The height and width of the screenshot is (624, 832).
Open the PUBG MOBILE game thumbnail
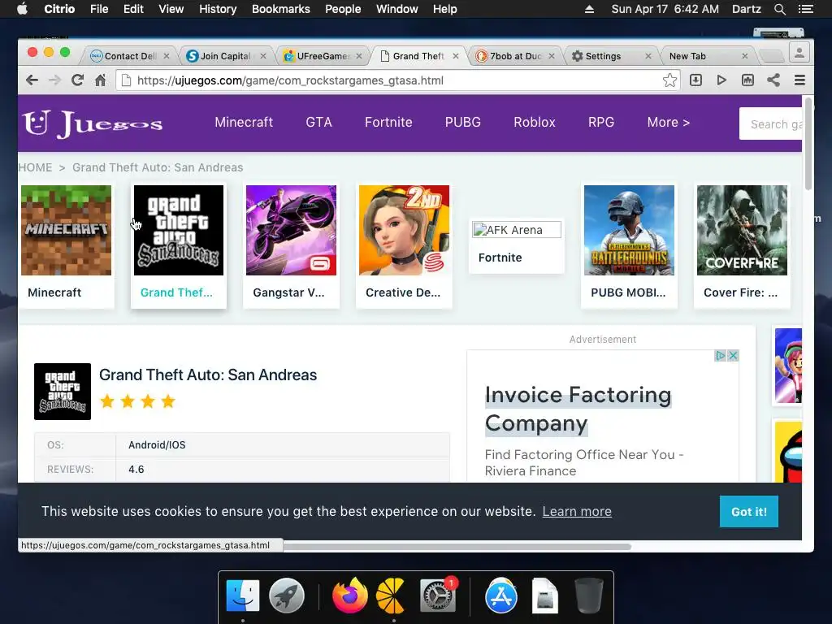point(630,230)
